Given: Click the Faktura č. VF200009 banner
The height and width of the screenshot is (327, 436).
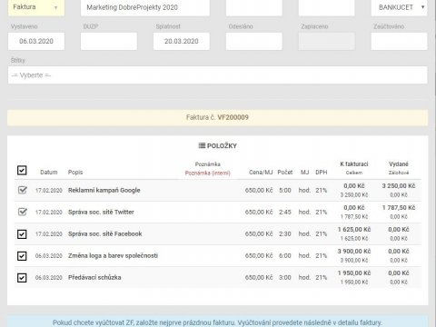Looking at the screenshot, I should pyautogui.click(x=218, y=117).
